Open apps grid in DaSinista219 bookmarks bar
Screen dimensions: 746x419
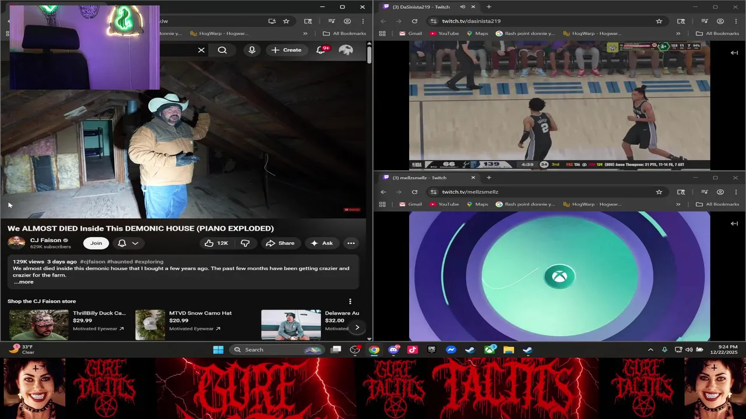(382, 34)
